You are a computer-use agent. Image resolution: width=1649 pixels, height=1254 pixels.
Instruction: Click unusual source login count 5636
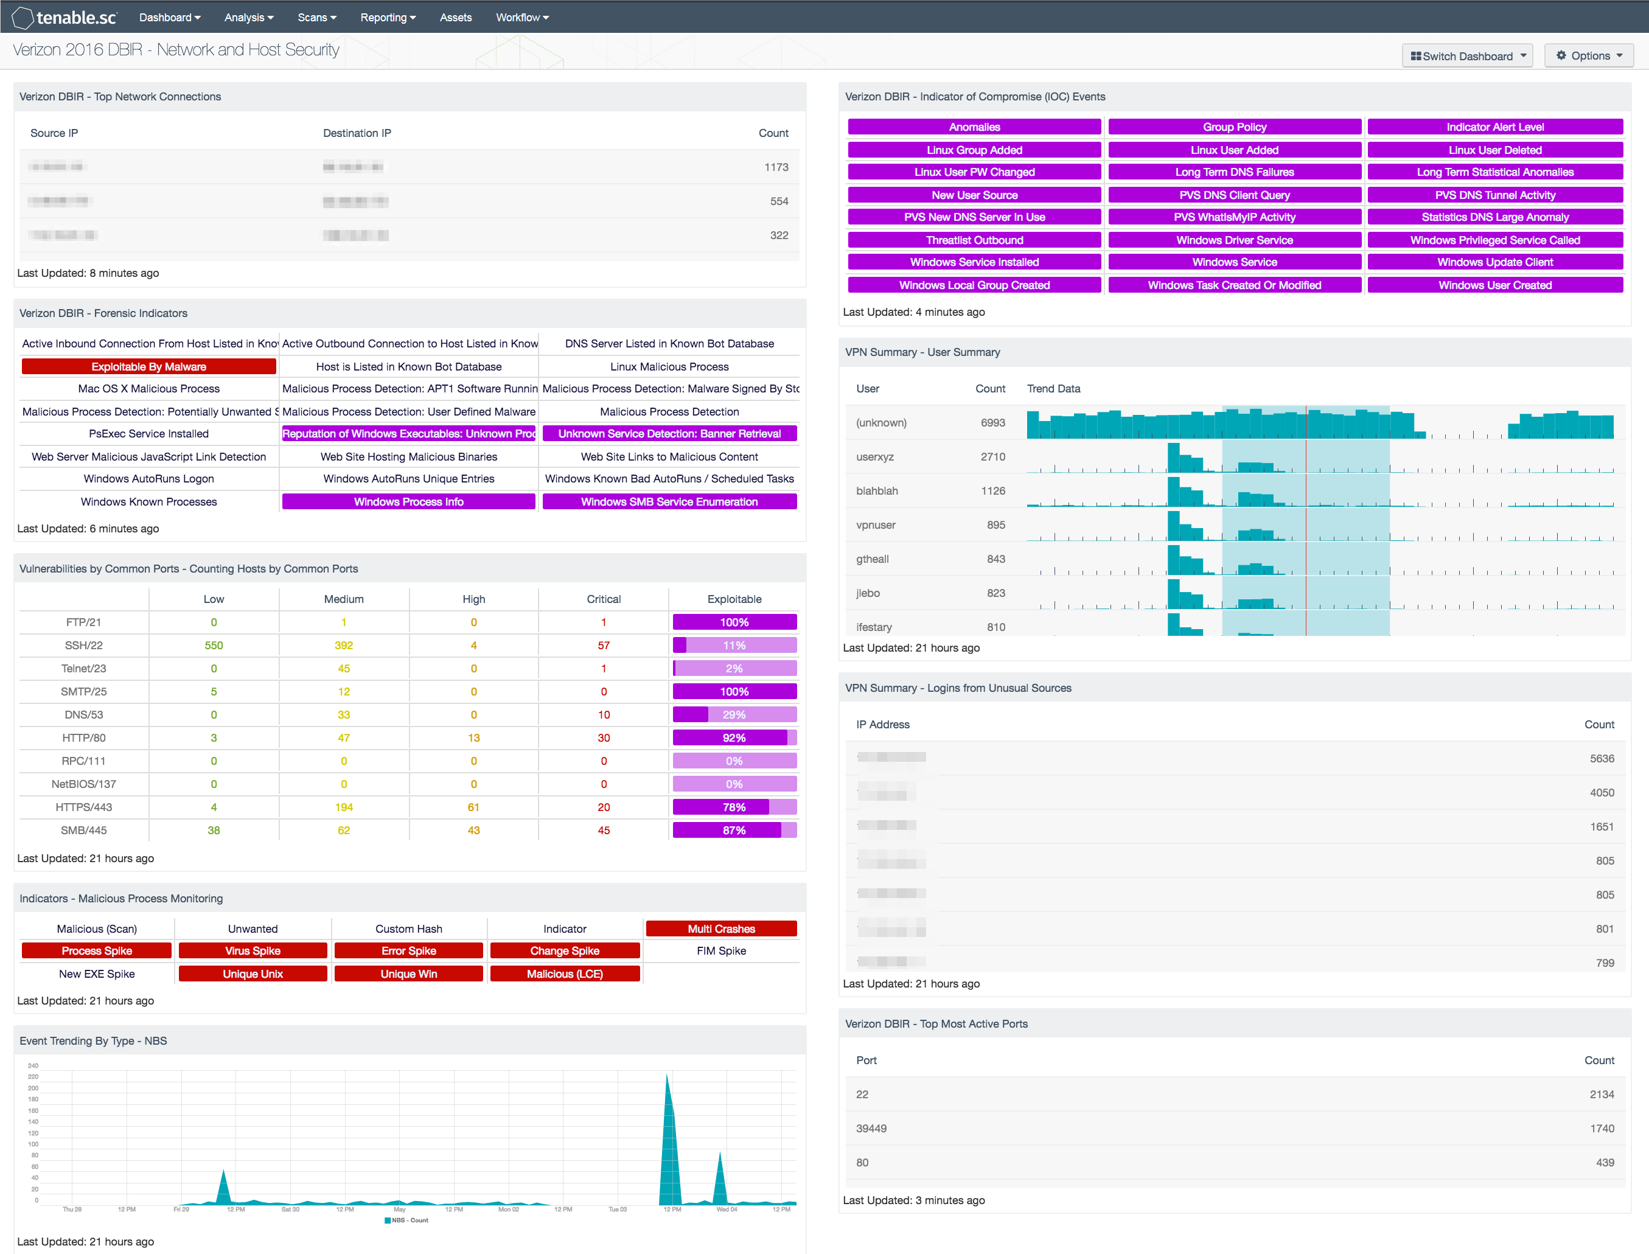pos(1602,758)
